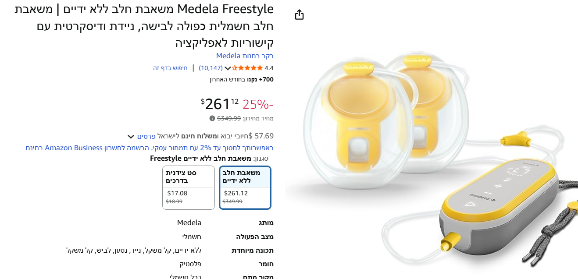The height and width of the screenshot is (279, 578).
Task: Click the share icon above product image
Action: click(x=299, y=15)
